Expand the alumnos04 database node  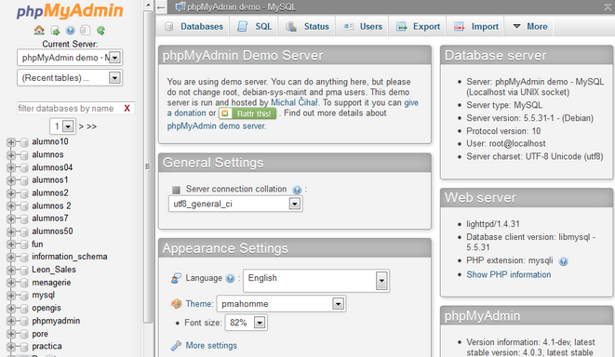pos(10,168)
